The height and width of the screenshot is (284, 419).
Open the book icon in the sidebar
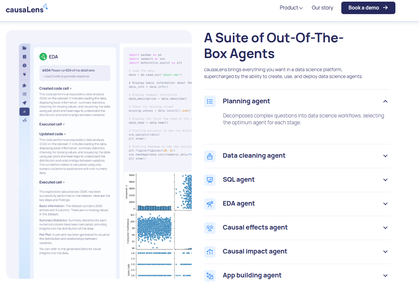tap(24, 57)
